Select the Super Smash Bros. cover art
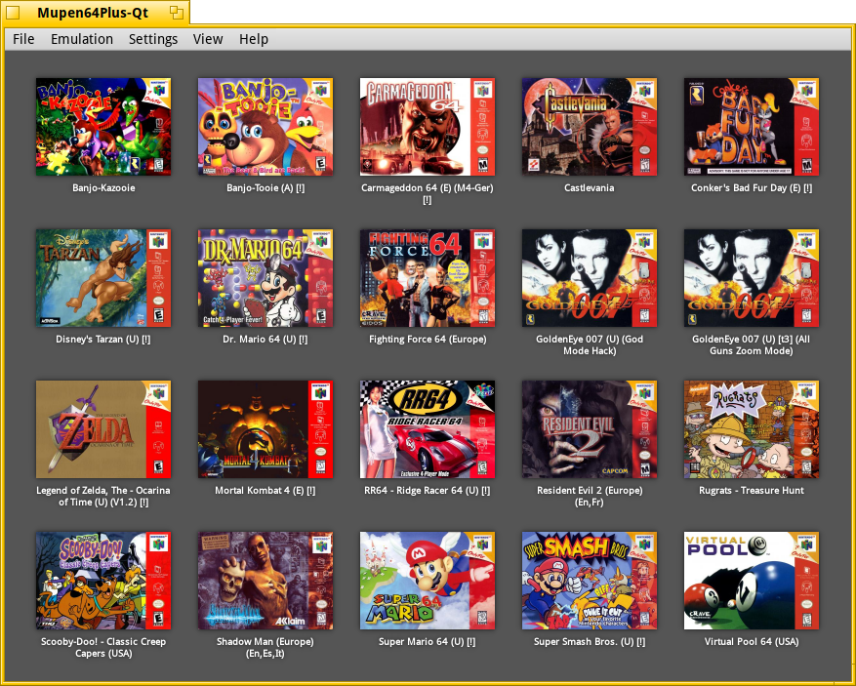Image resolution: width=856 pixels, height=686 pixels. click(x=590, y=581)
